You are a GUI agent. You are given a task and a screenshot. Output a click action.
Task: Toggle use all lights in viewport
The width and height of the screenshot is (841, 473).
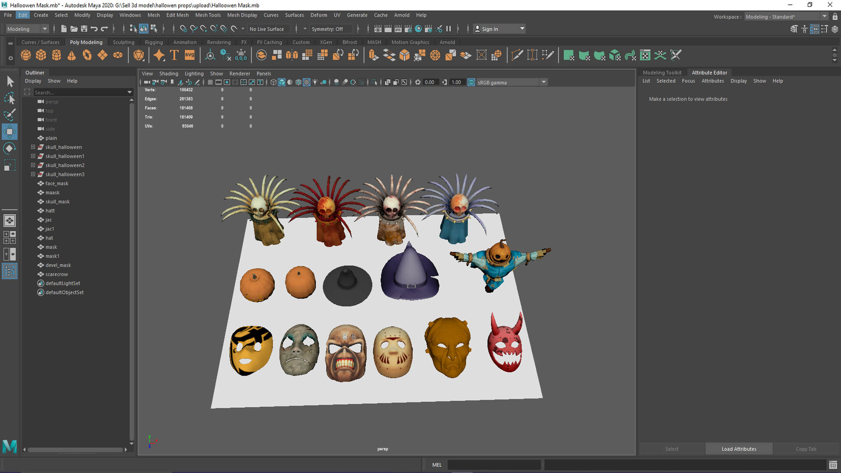pyautogui.click(x=315, y=82)
